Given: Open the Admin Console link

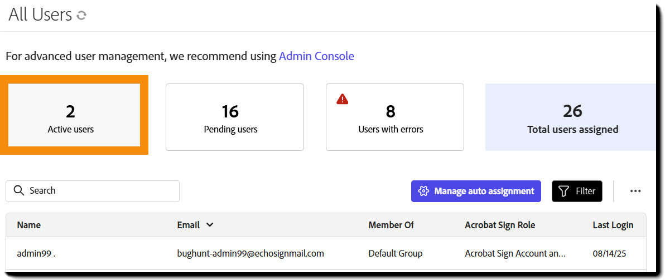Looking at the screenshot, I should click(x=316, y=56).
